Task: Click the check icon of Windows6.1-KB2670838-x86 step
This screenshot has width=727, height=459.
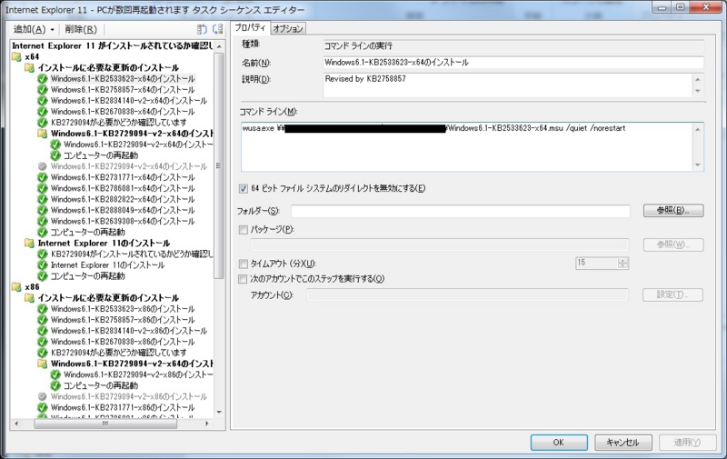Action: click(x=43, y=342)
